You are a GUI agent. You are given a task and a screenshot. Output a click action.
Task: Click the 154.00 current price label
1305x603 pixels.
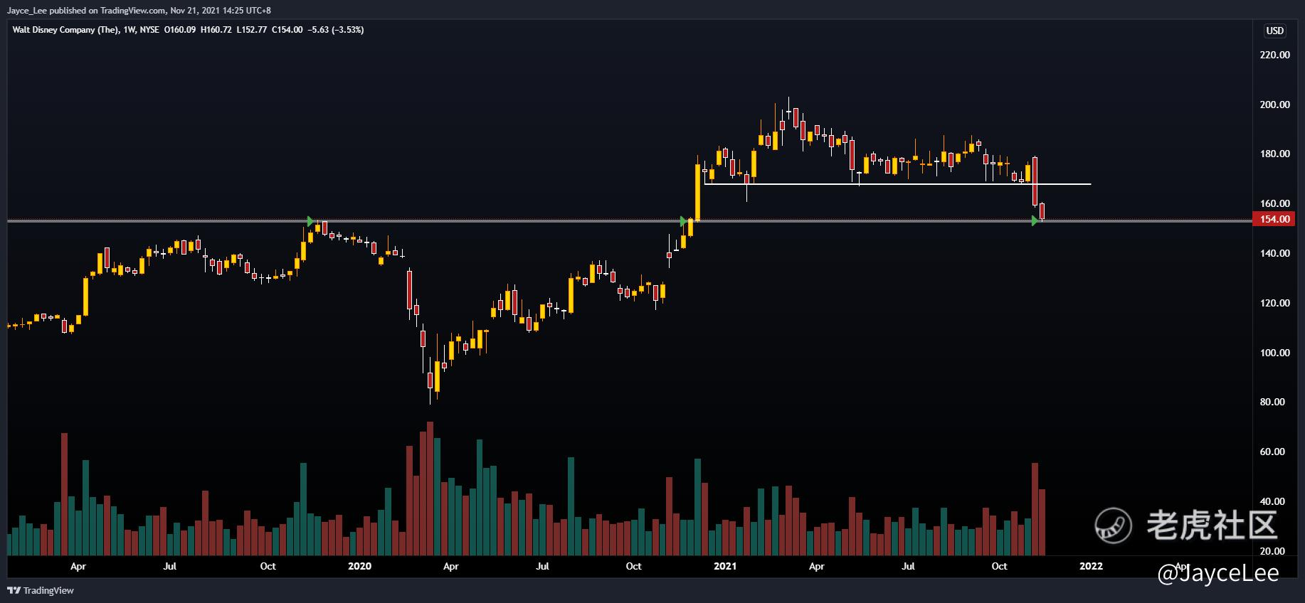click(1274, 219)
